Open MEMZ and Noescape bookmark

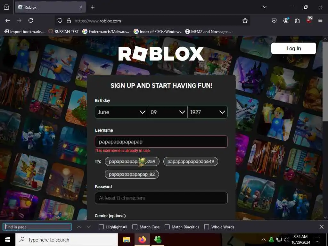[x=208, y=32]
